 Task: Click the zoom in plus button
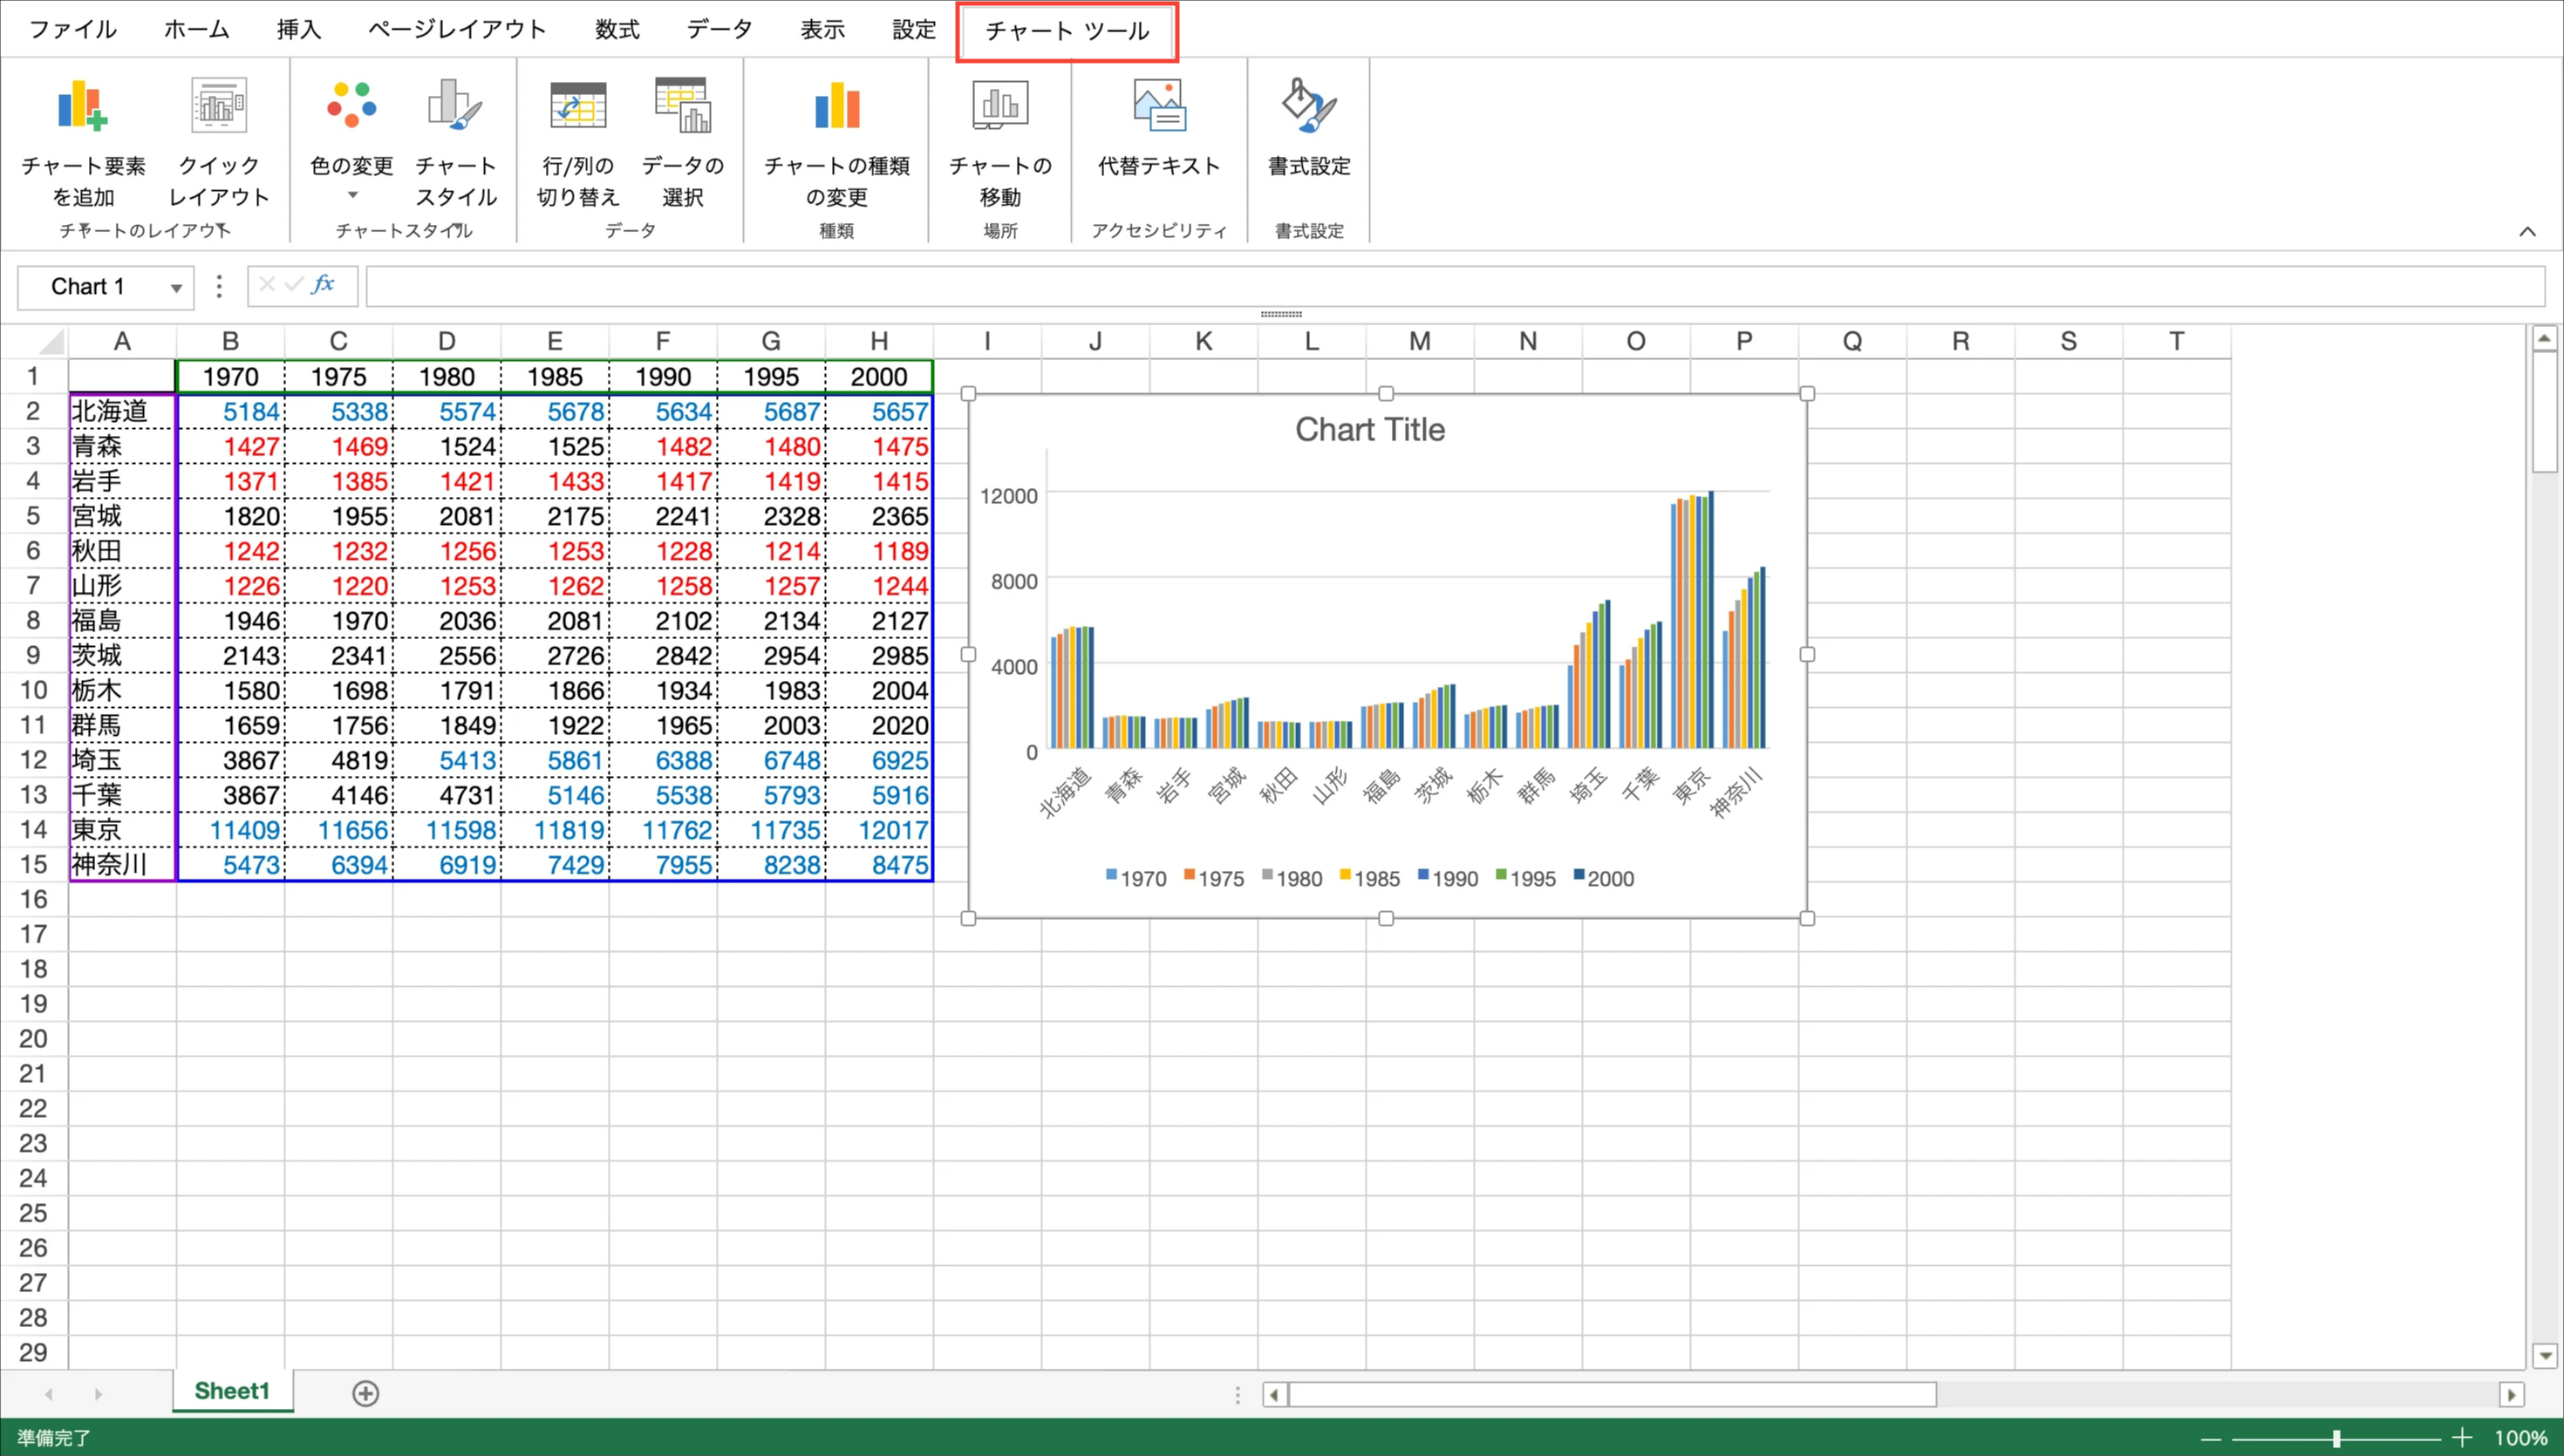[x=2462, y=1438]
